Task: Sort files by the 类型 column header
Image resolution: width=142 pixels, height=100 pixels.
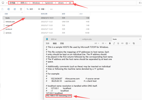Action: (x=64, y=14)
